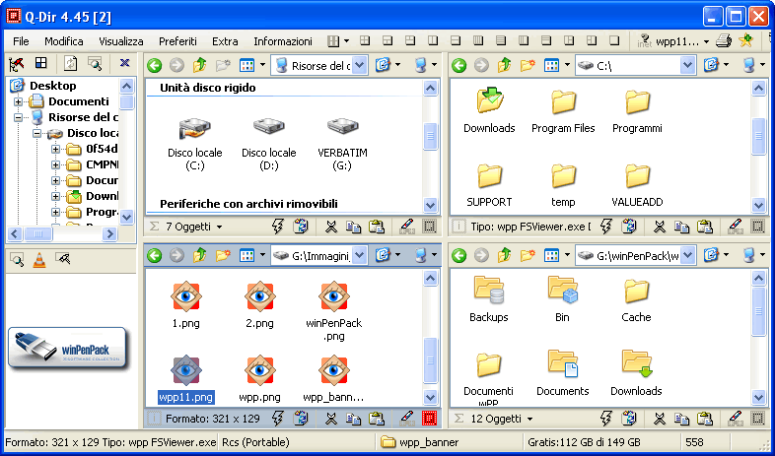
Task: Click the hammer tool icon in the preview panel
Action: (63, 259)
